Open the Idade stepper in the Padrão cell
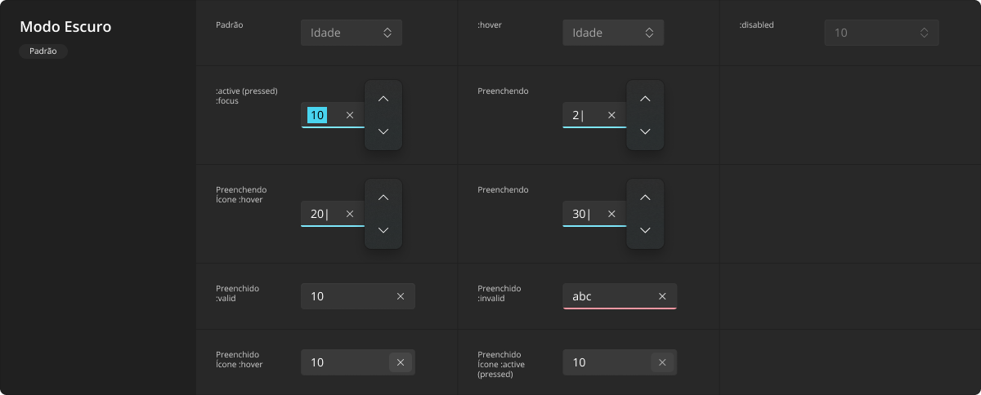 pyautogui.click(x=387, y=33)
